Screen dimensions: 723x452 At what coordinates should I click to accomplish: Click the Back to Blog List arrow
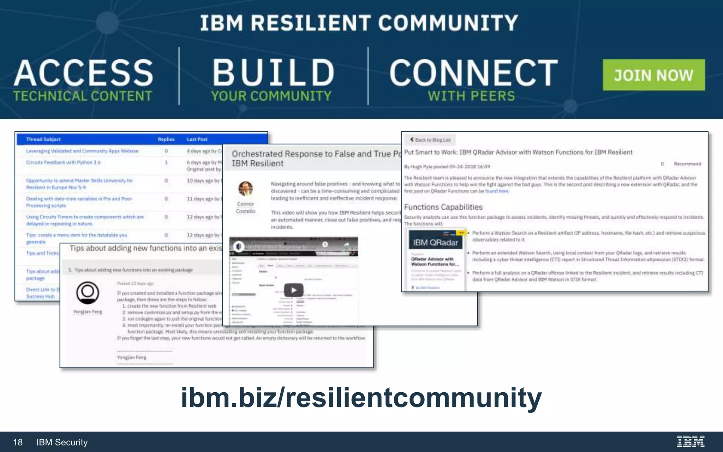[x=412, y=139]
